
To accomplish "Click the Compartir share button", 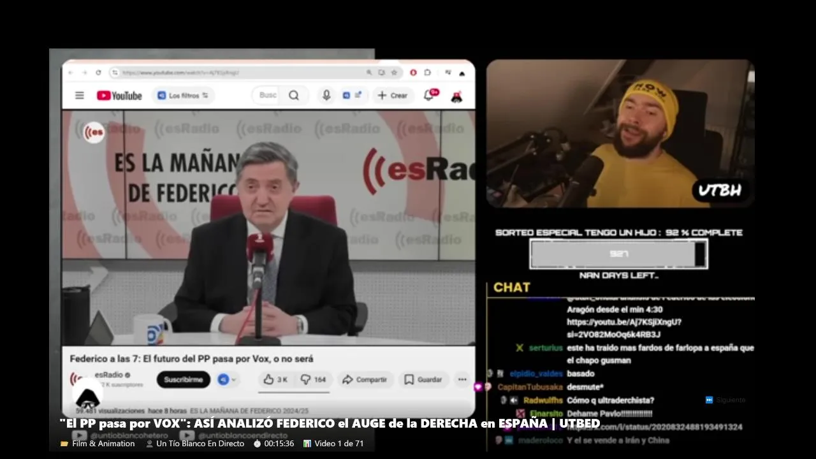I will [365, 379].
